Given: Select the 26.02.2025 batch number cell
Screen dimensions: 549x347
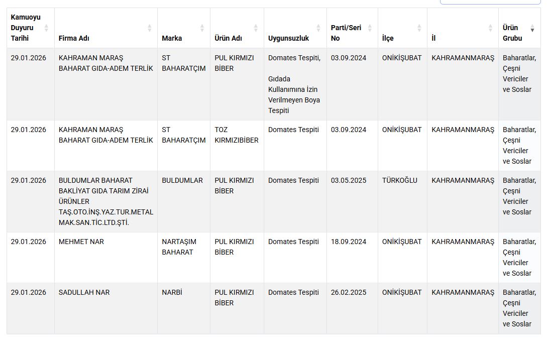Looking at the screenshot, I should 349,292.
